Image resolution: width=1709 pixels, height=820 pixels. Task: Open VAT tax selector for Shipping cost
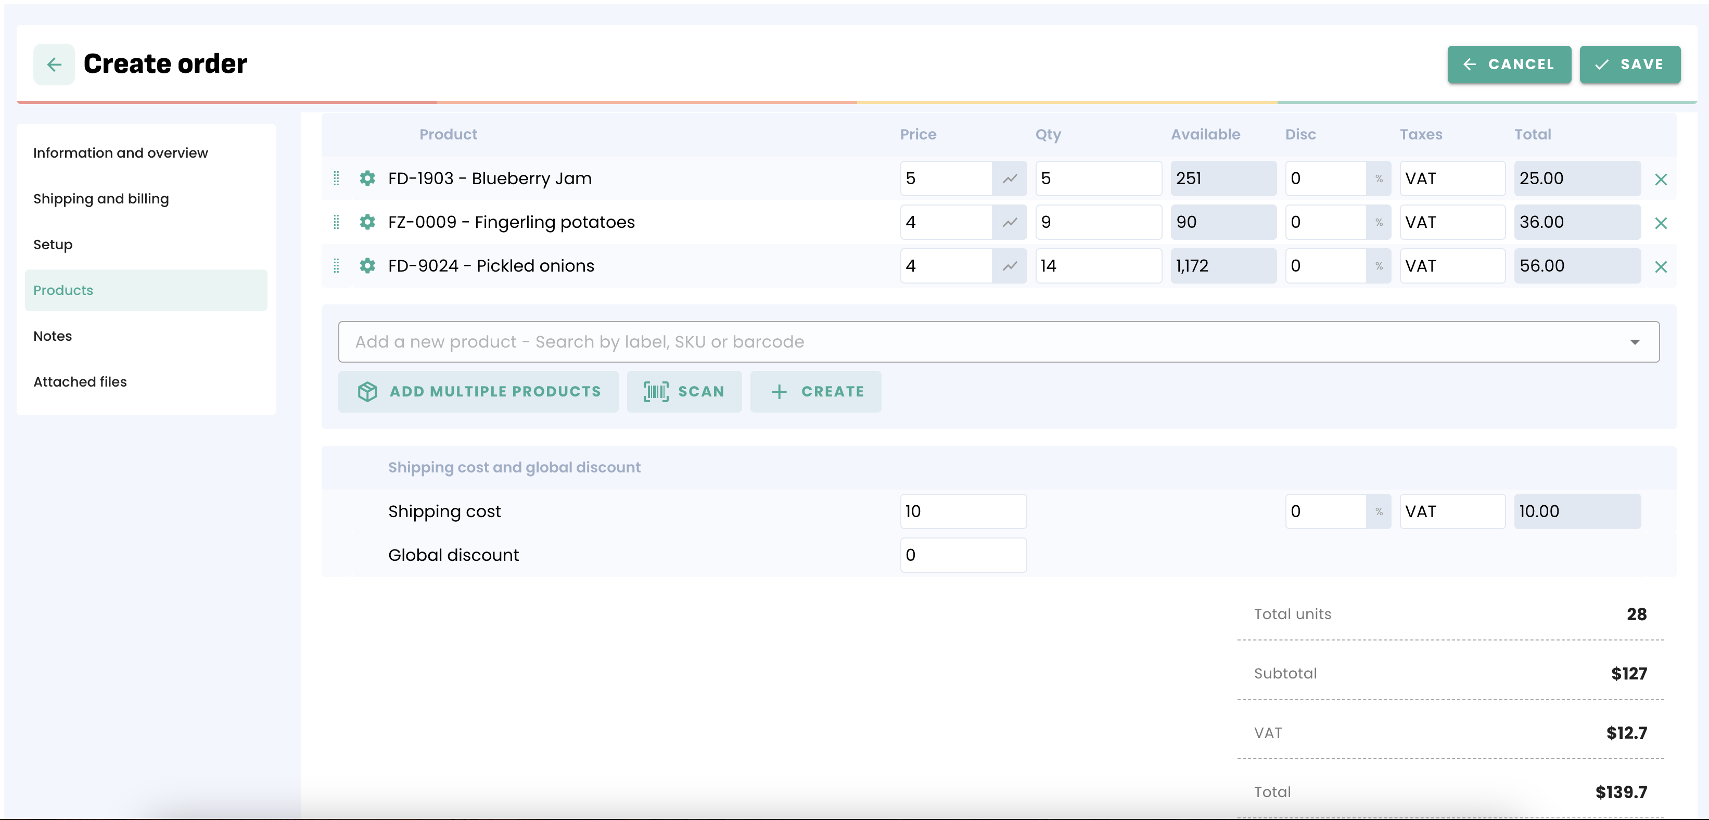1451,511
